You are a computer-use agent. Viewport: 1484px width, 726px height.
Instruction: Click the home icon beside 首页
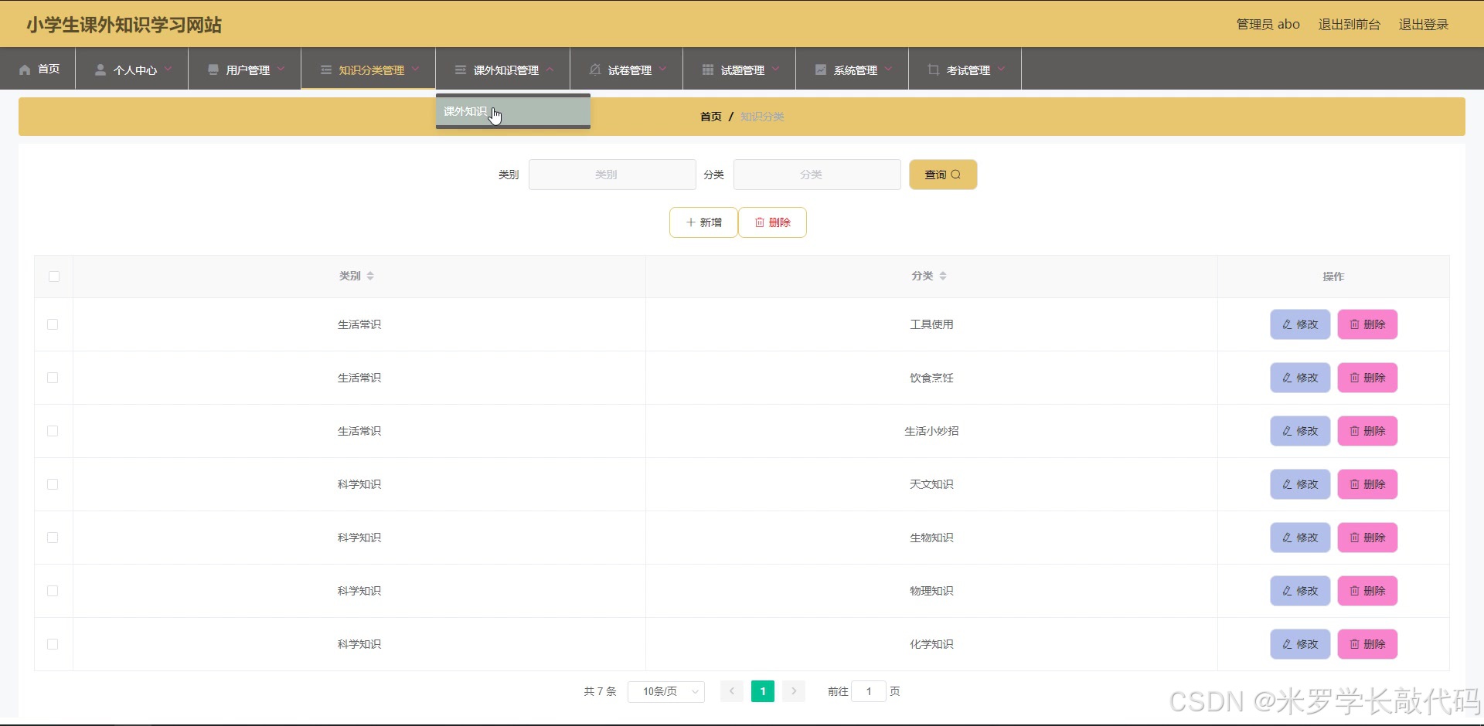25,70
